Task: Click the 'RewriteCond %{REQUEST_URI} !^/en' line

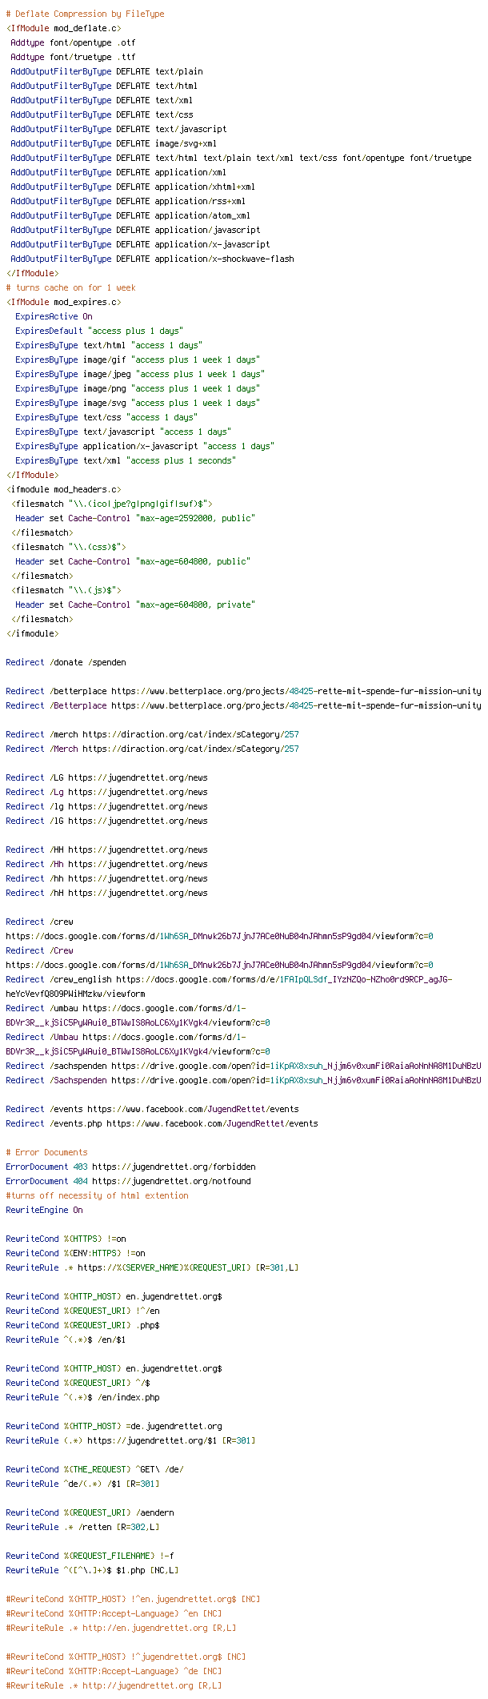Action: (82, 1311)
